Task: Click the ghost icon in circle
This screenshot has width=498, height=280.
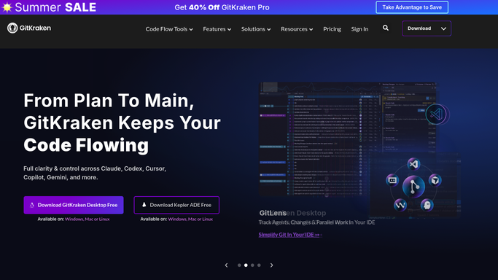Action: pos(427,205)
